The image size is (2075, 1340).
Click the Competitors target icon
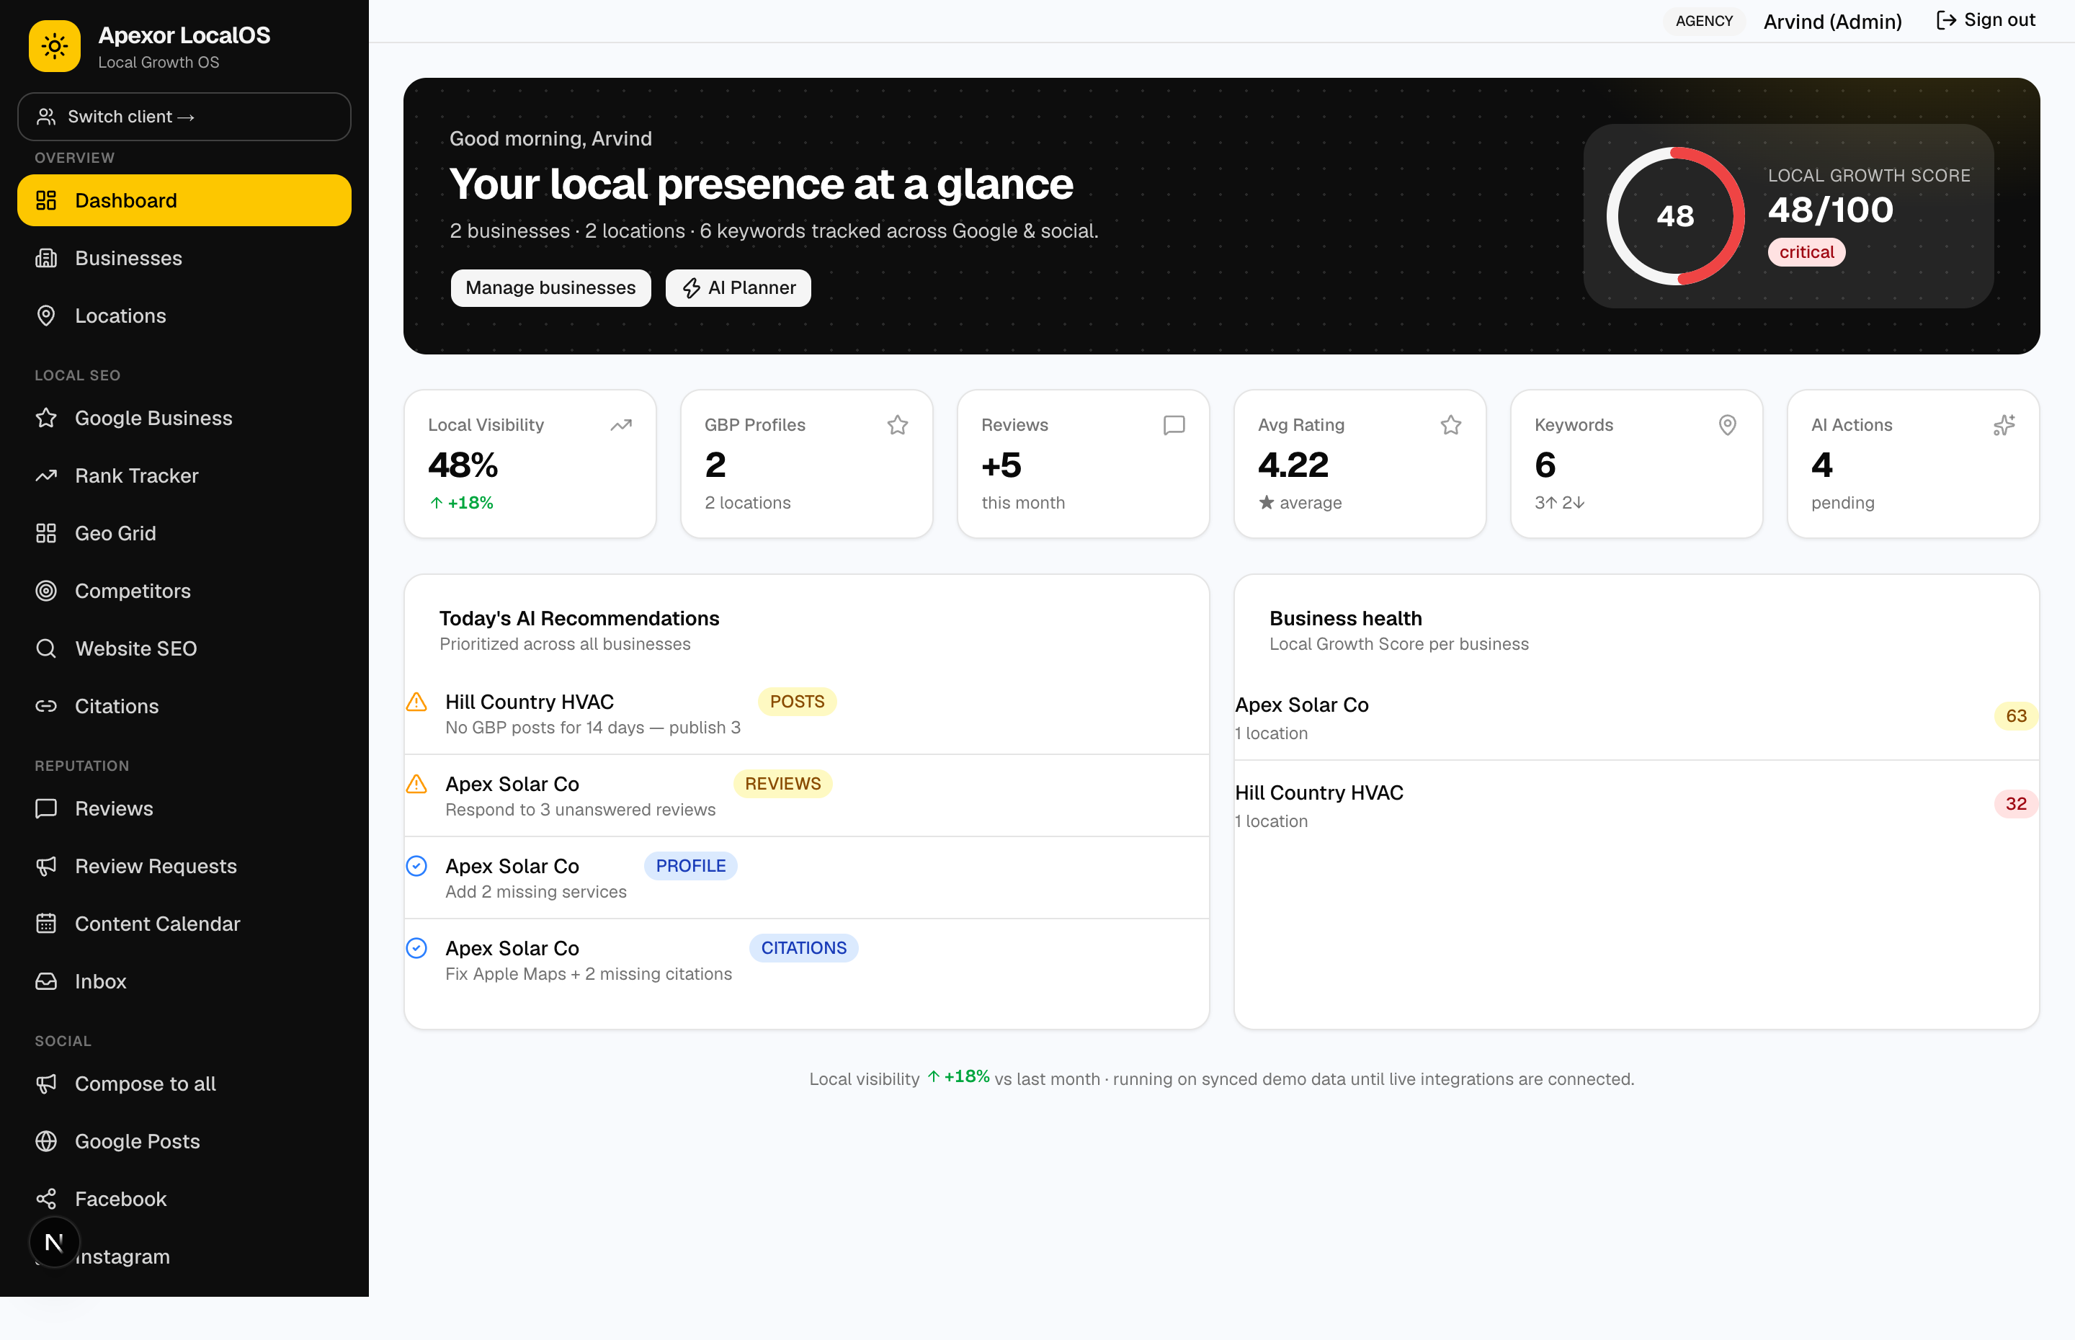pos(46,591)
